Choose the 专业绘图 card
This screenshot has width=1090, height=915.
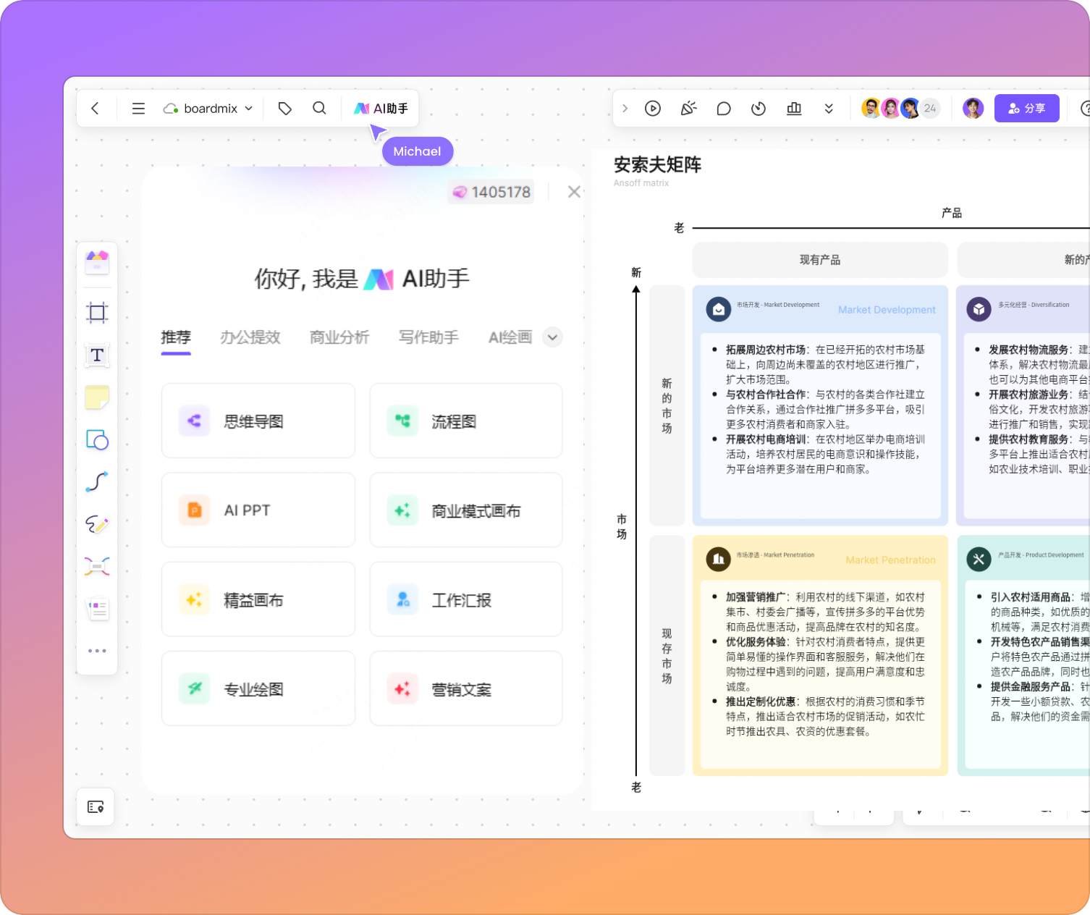pos(258,688)
